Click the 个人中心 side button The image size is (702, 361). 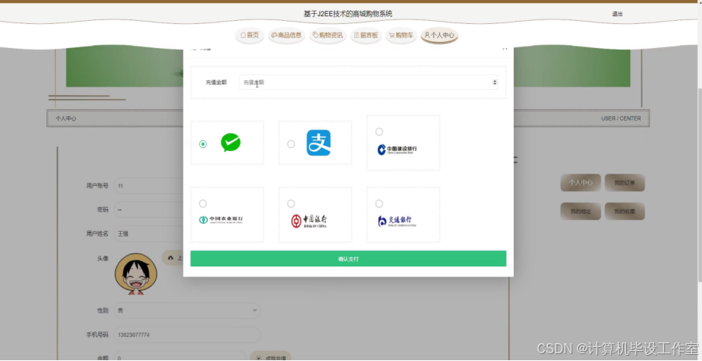[x=580, y=183]
